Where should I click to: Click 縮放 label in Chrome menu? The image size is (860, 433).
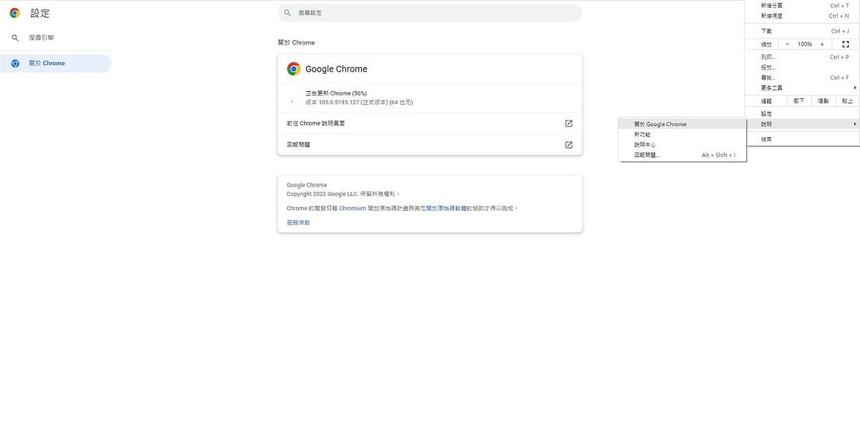767,44
